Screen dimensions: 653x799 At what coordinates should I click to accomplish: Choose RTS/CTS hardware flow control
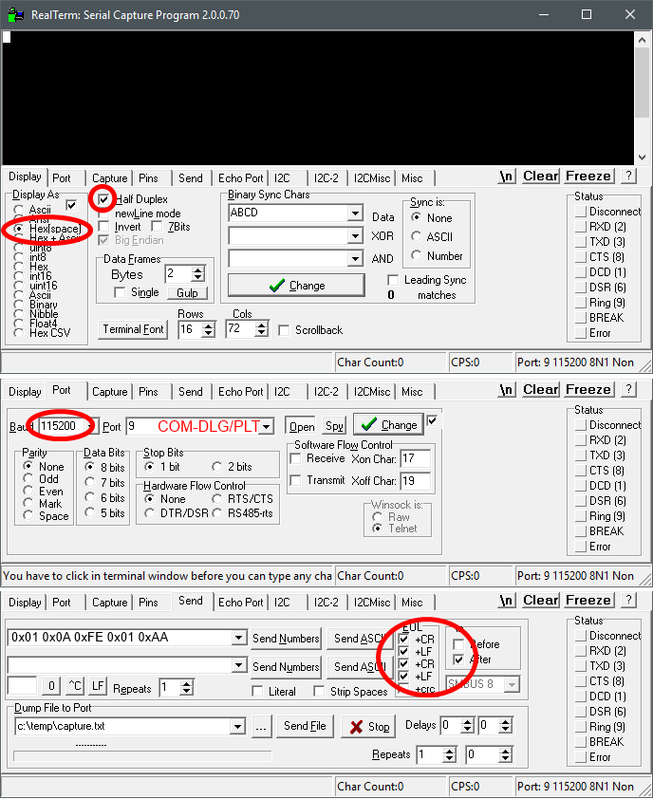pos(217,498)
